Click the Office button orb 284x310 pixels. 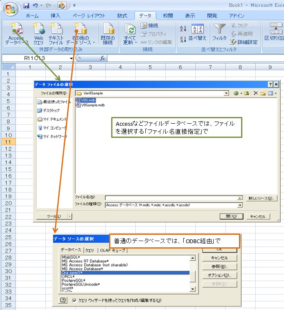pos(10,9)
